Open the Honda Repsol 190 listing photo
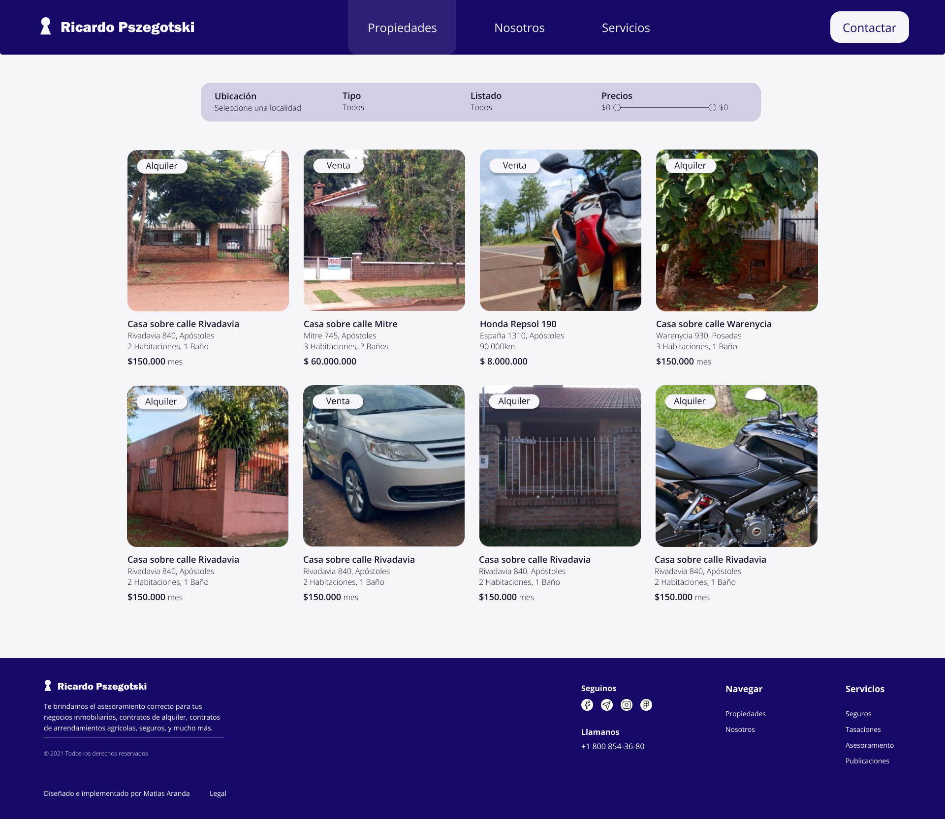 [x=560, y=230]
